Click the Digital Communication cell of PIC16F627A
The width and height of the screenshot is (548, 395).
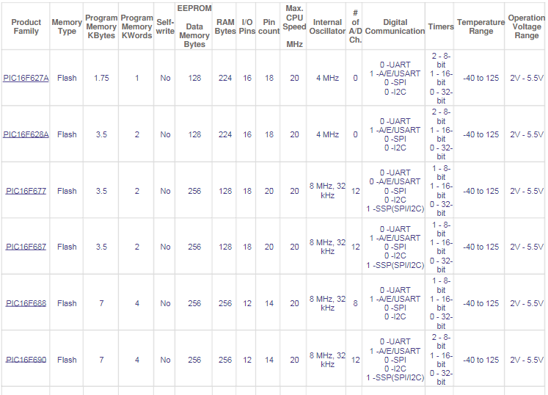pyautogui.click(x=395, y=78)
